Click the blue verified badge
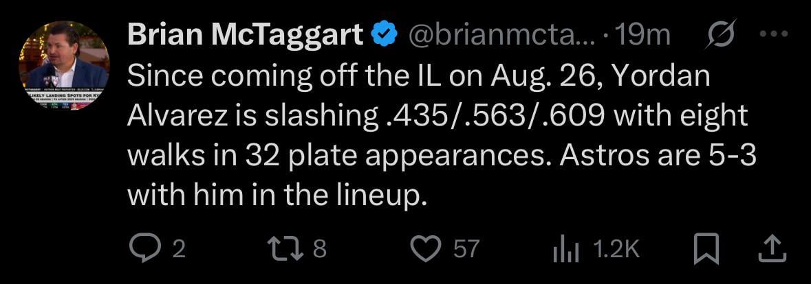 (383, 35)
